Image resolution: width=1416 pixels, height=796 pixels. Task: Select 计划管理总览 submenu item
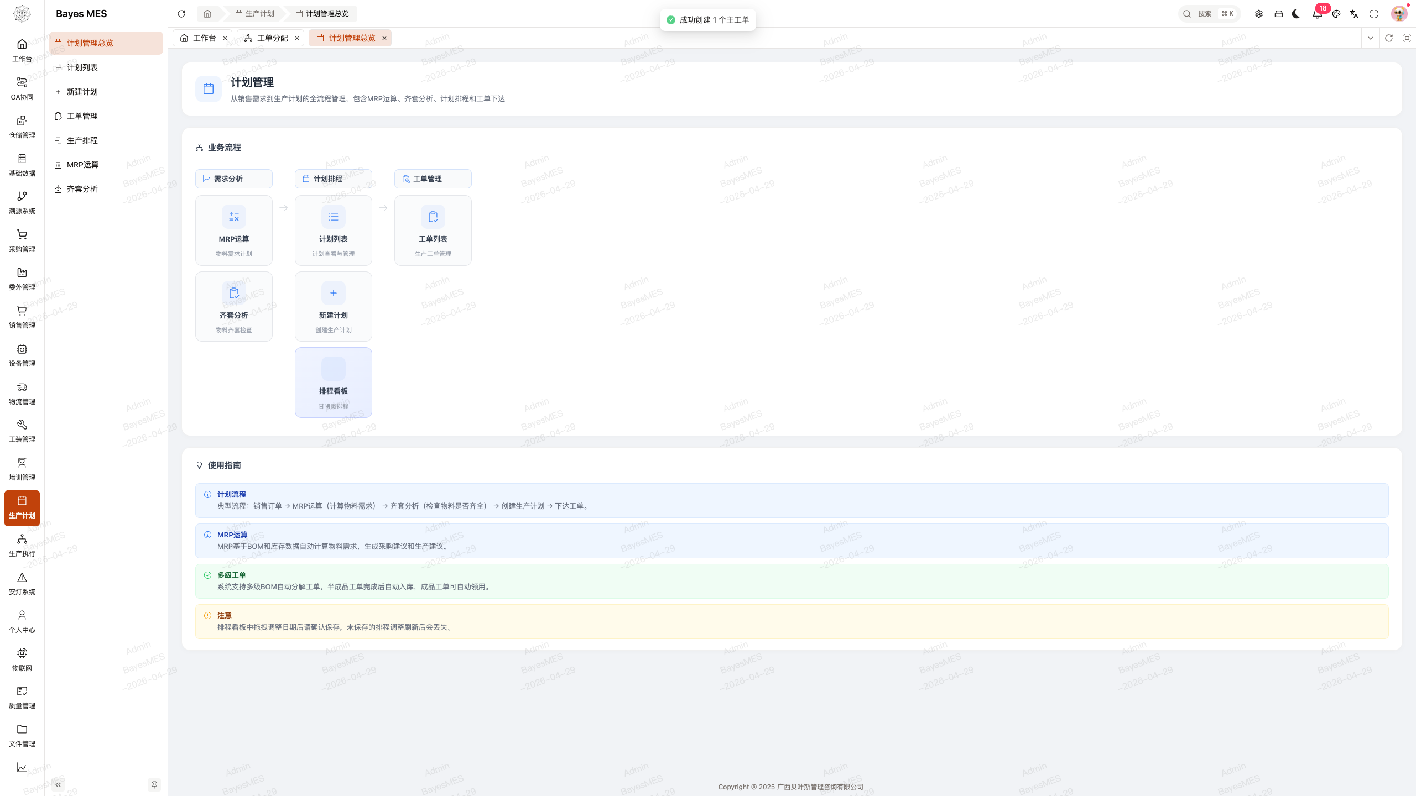pos(106,43)
